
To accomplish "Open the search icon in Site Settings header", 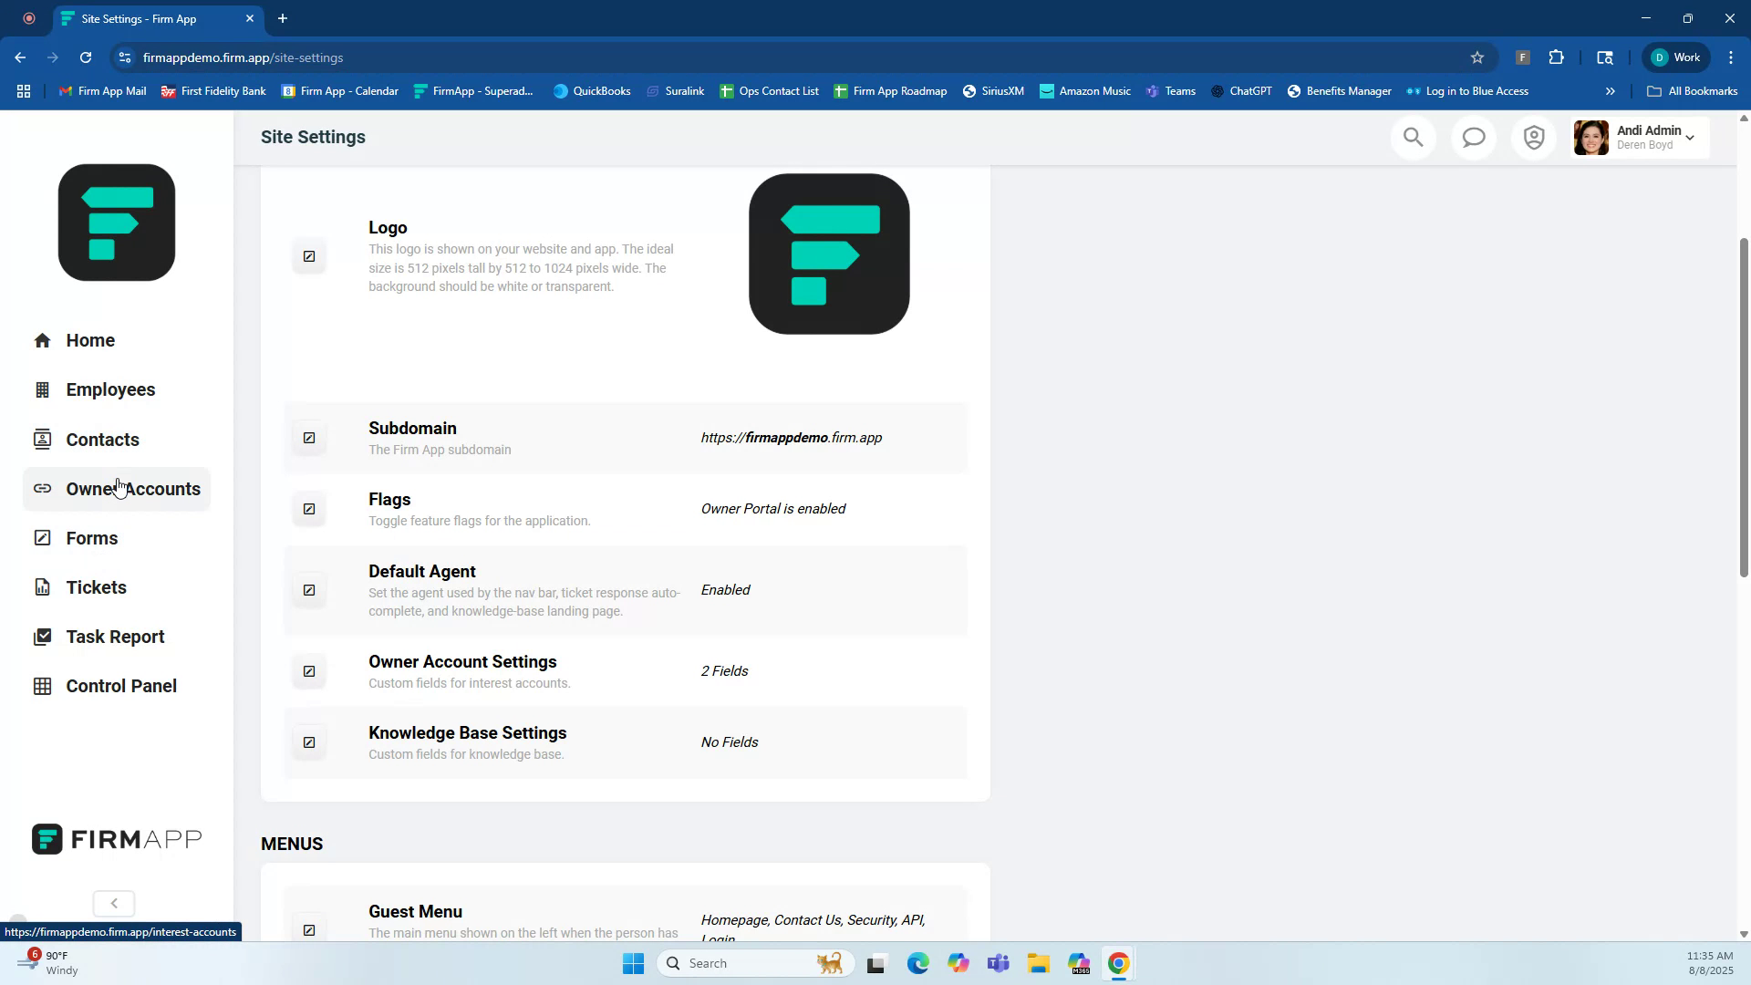I will (1413, 137).
